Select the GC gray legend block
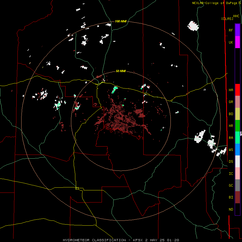242x242 pixels. (x=237, y=185)
